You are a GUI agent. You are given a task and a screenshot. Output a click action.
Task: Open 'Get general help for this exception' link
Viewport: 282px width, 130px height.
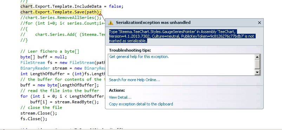[x=139, y=57]
